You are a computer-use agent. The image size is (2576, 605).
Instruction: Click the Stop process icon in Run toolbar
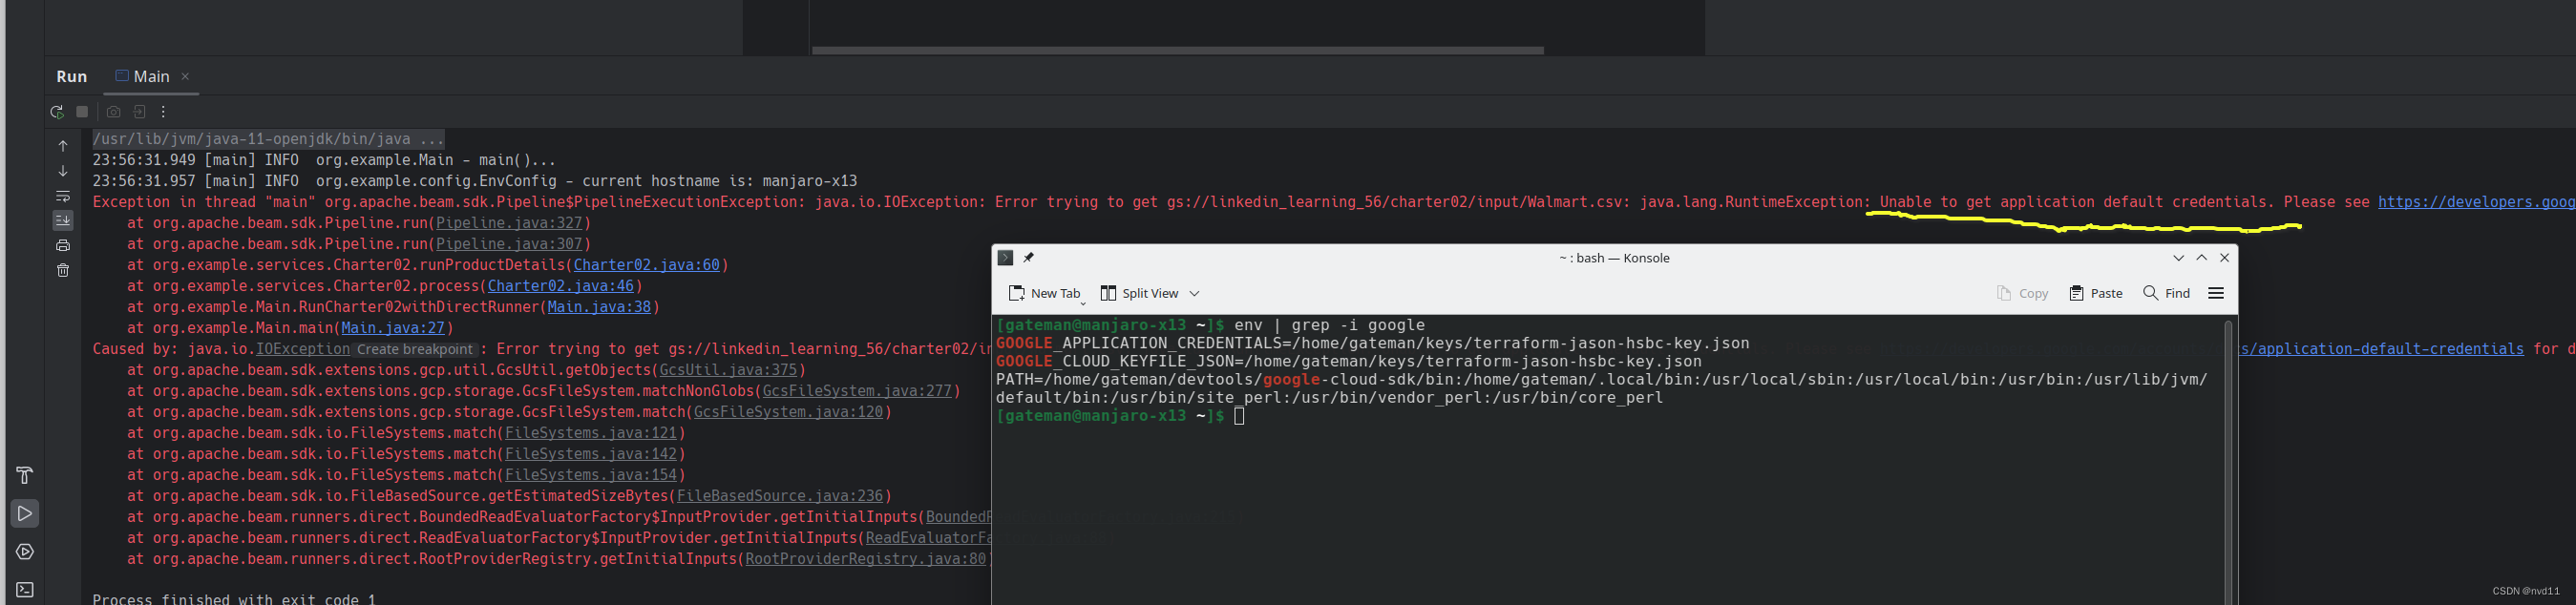83,112
